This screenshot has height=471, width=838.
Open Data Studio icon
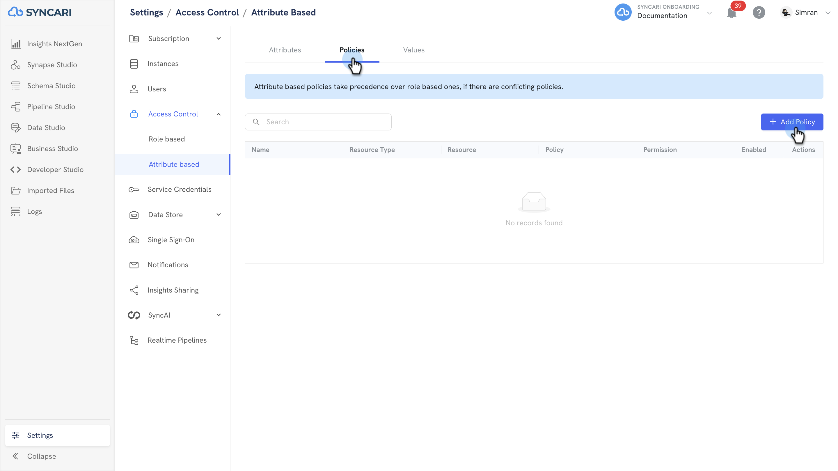pos(16,128)
